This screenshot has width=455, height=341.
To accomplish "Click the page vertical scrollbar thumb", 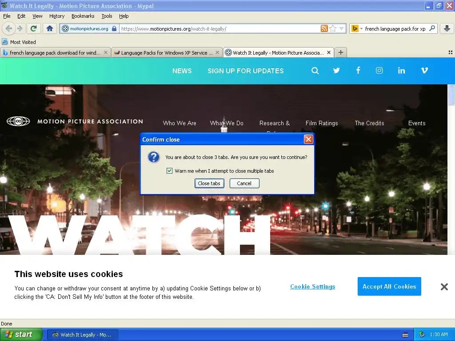I will [451, 95].
